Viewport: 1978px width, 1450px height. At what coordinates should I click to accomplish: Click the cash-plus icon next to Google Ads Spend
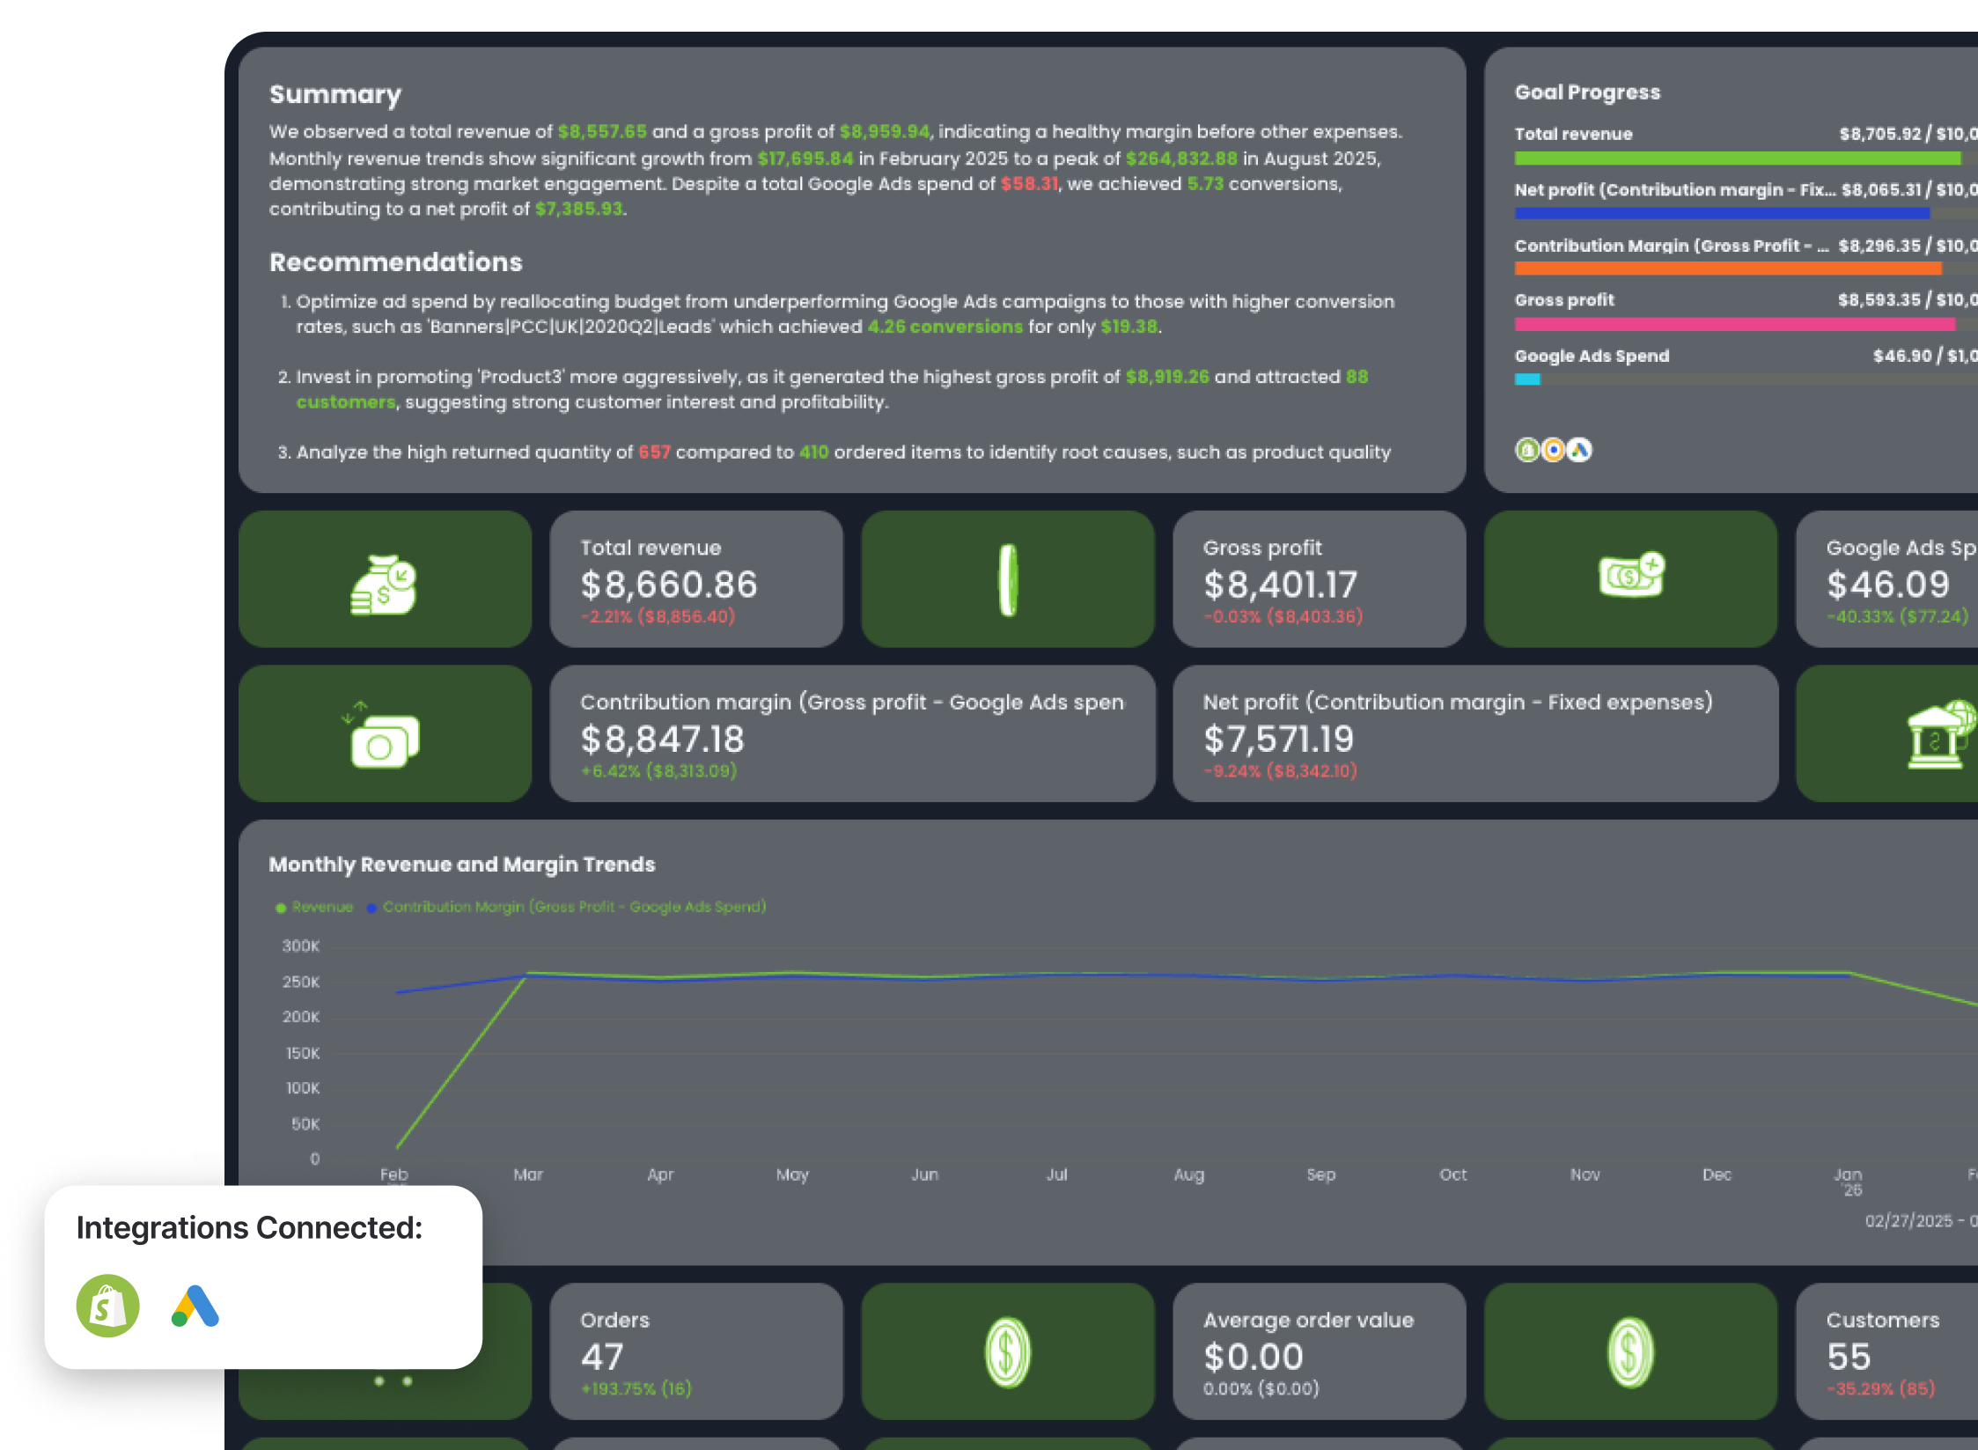point(1629,577)
